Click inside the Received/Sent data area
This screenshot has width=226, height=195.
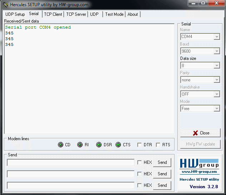click(x=89, y=79)
